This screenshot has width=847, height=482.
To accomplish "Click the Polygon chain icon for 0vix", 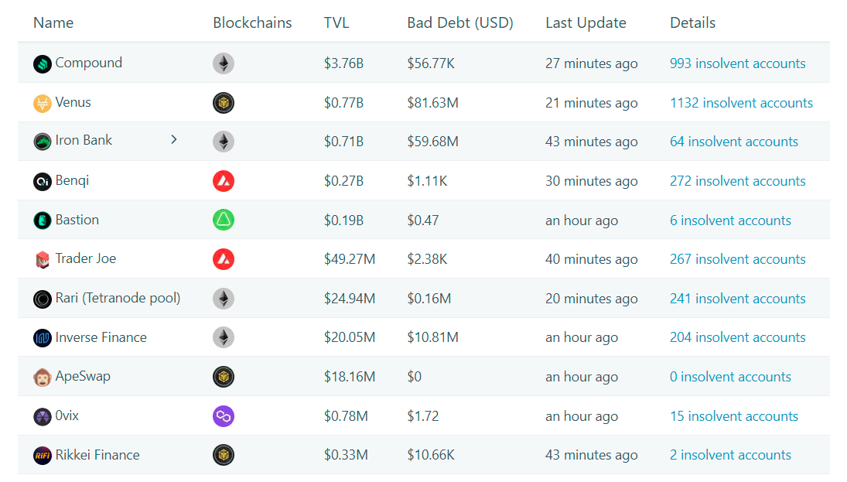I will 223,416.
